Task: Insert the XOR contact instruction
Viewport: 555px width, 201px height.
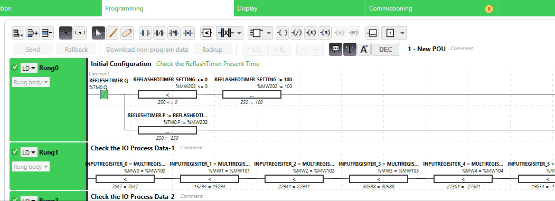Action: tap(225, 33)
